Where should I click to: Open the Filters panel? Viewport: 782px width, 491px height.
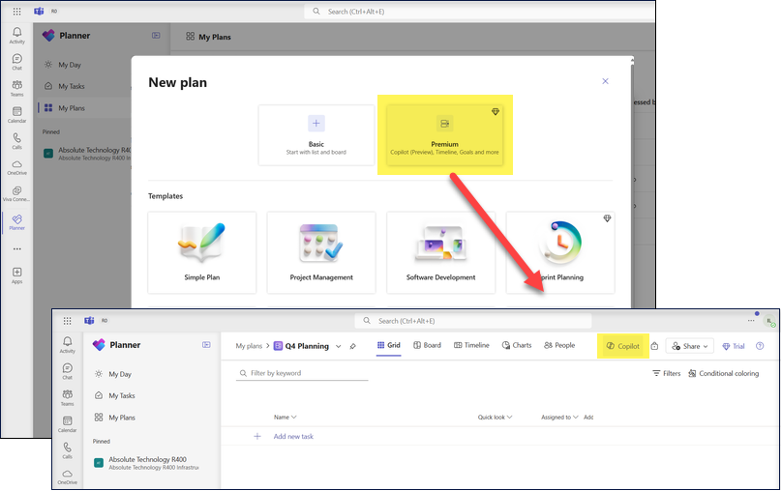[666, 373]
